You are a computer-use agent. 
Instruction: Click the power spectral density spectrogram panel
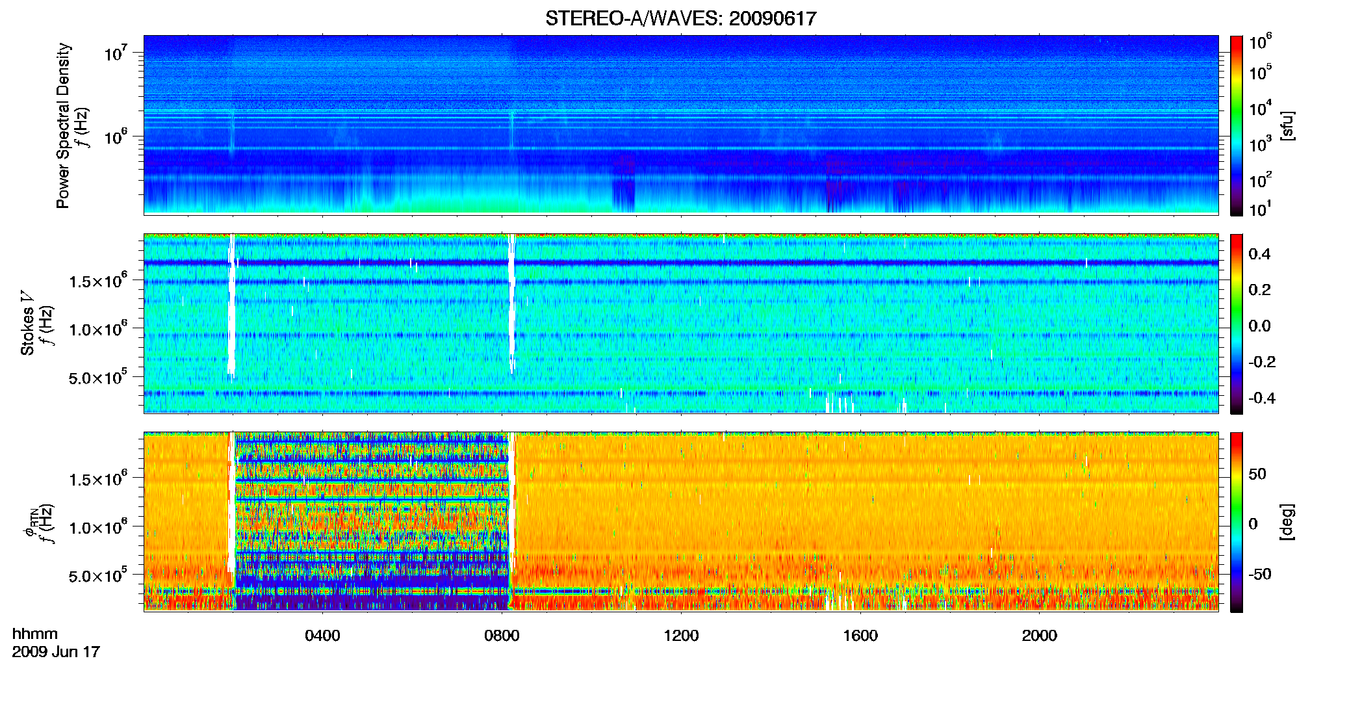[681, 125]
